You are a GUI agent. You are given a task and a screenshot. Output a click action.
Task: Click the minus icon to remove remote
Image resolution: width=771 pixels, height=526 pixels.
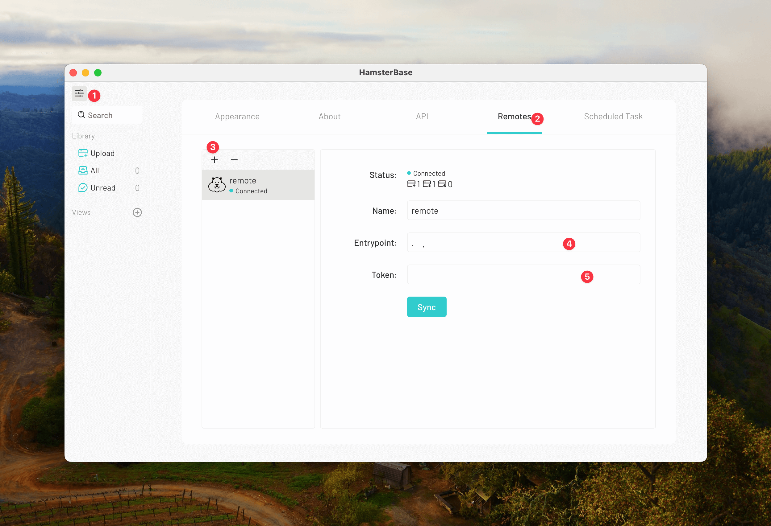click(x=234, y=160)
